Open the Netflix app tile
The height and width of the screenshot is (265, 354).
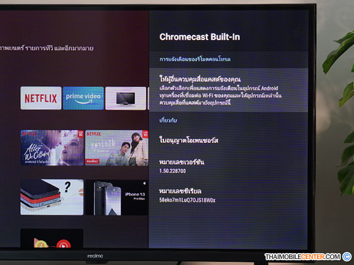41,98
